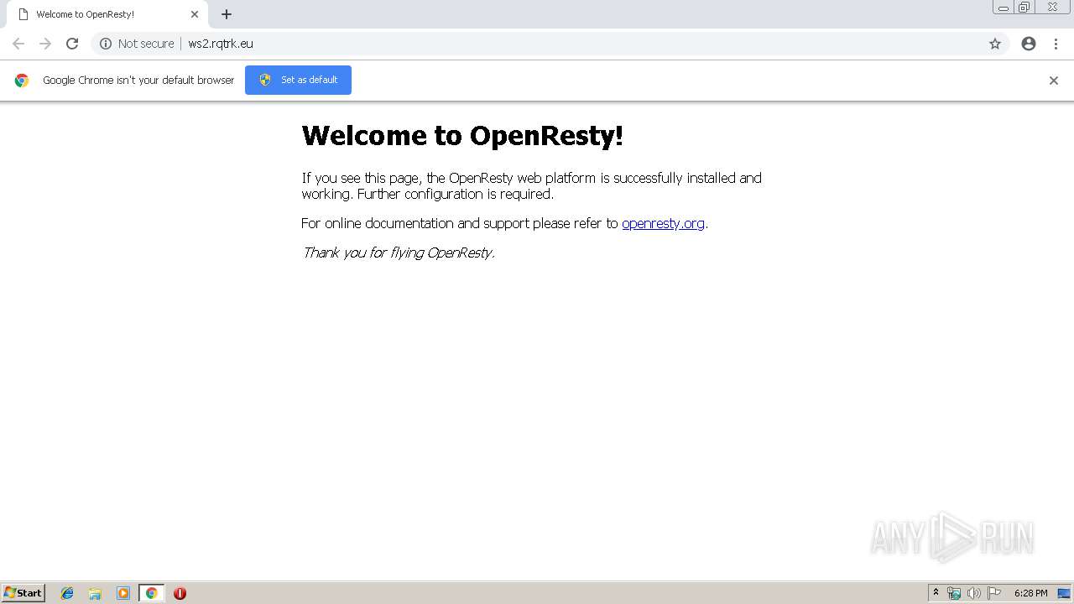Dismiss the default browser info bar
Screen dimensions: 1074x604
click(1054, 81)
